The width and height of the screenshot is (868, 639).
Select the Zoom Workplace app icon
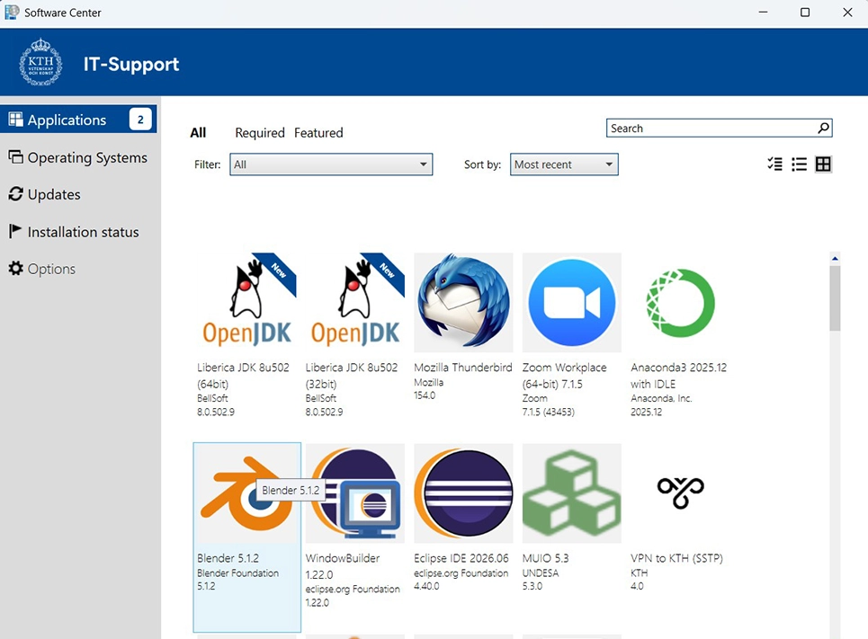(572, 302)
